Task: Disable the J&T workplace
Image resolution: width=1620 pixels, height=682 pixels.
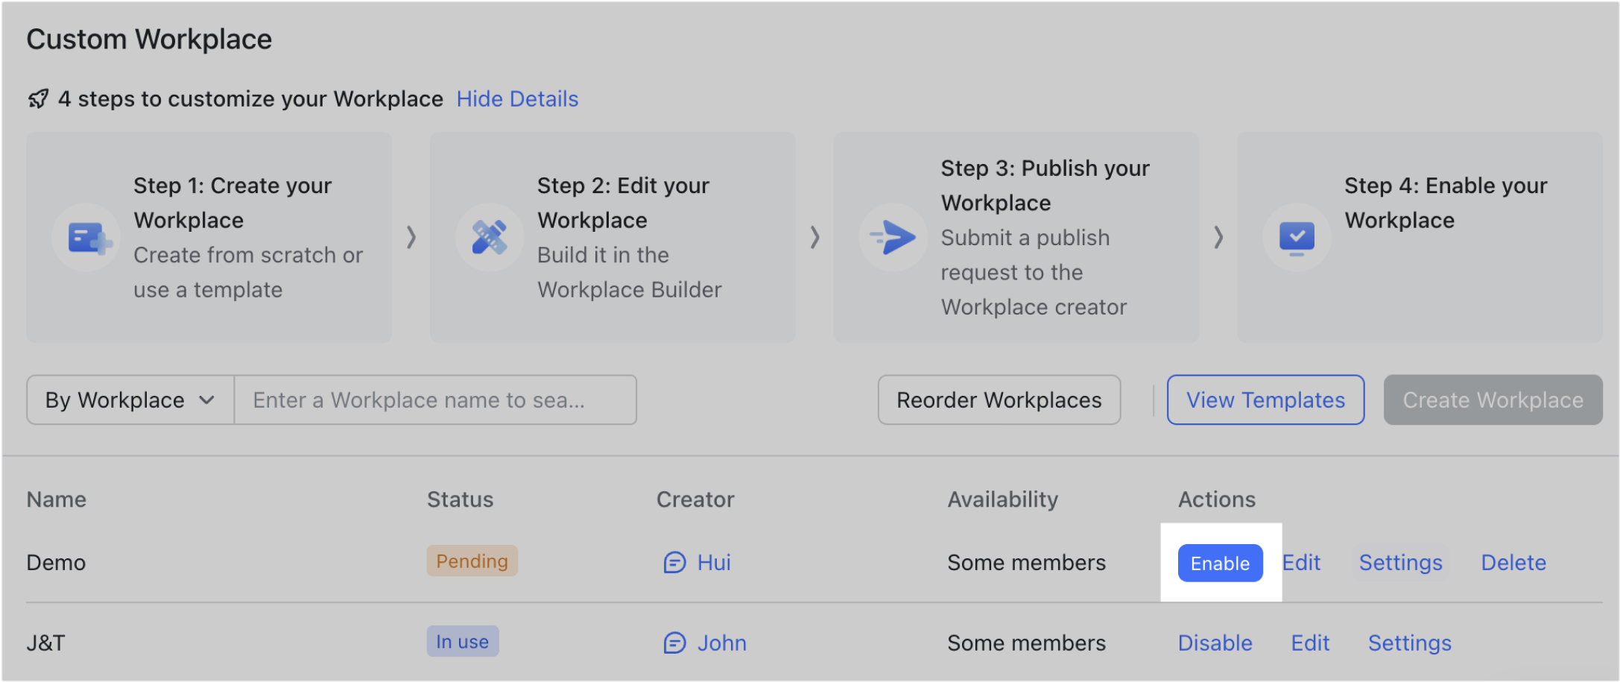Action: 1215,642
